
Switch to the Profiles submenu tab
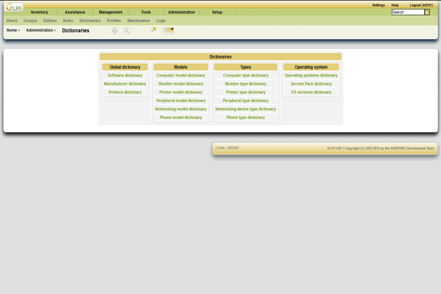tap(114, 21)
